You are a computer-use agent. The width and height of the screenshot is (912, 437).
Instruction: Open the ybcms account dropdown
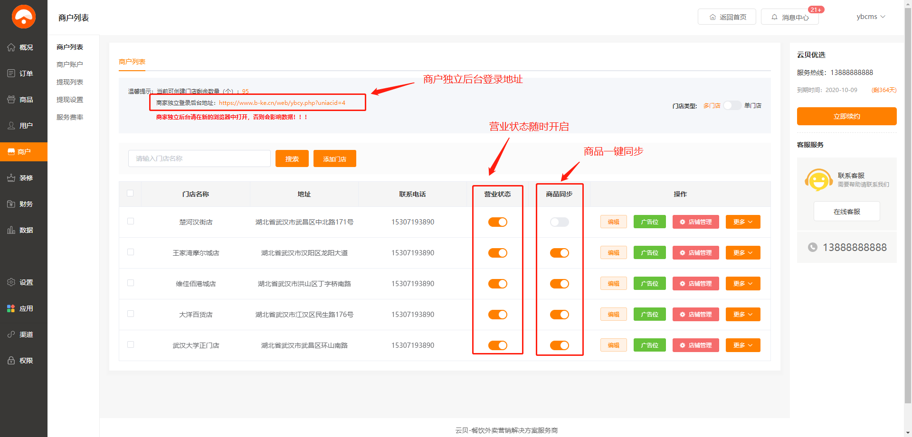tap(870, 17)
